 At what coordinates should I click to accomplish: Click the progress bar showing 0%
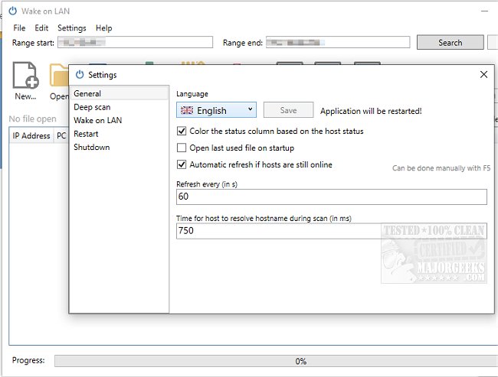(x=277, y=361)
